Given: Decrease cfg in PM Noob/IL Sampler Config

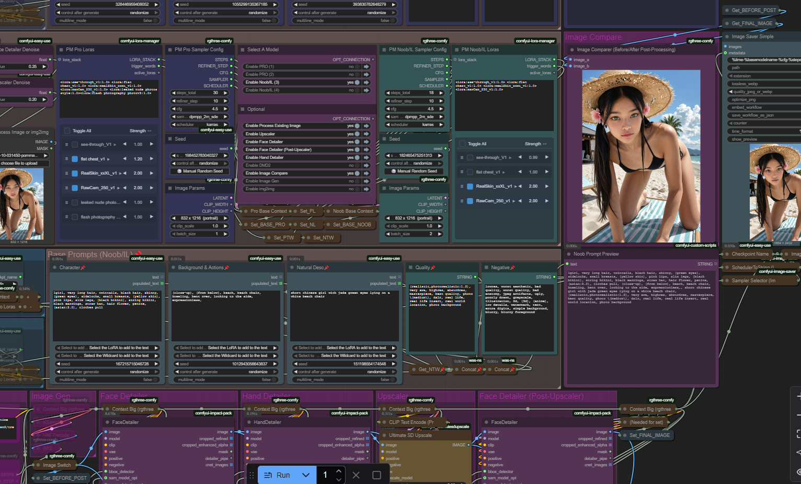Looking at the screenshot, I should click(x=388, y=109).
